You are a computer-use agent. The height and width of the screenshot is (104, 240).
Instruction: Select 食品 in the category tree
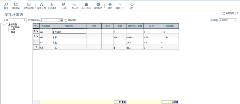point(13,32)
